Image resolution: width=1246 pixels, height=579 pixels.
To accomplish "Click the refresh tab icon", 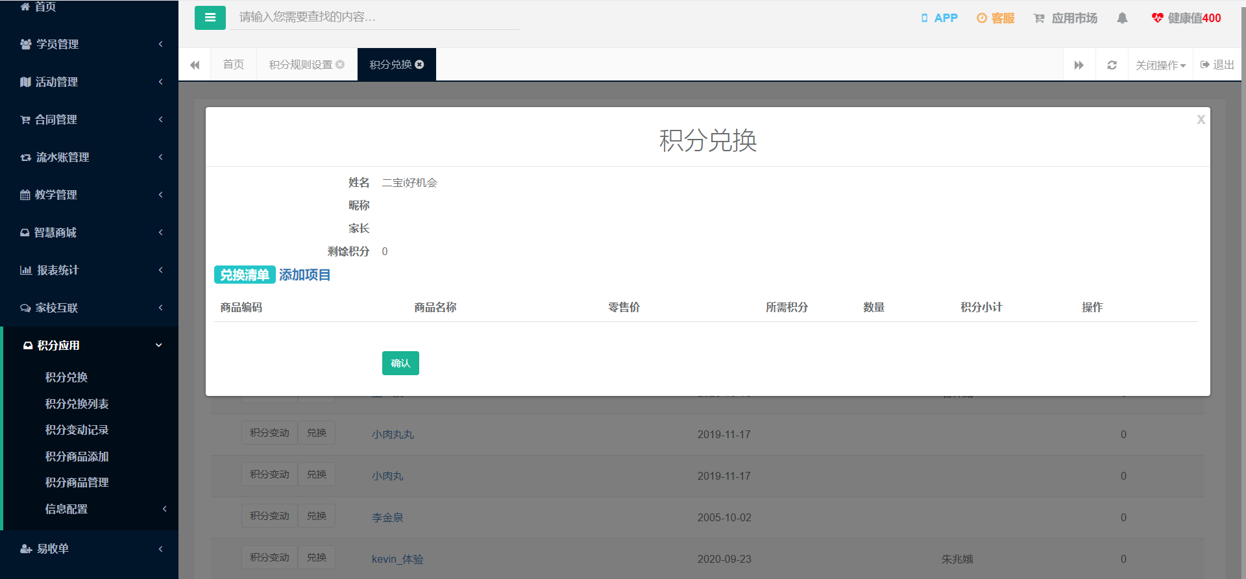I will click(x=1112, y=65).
